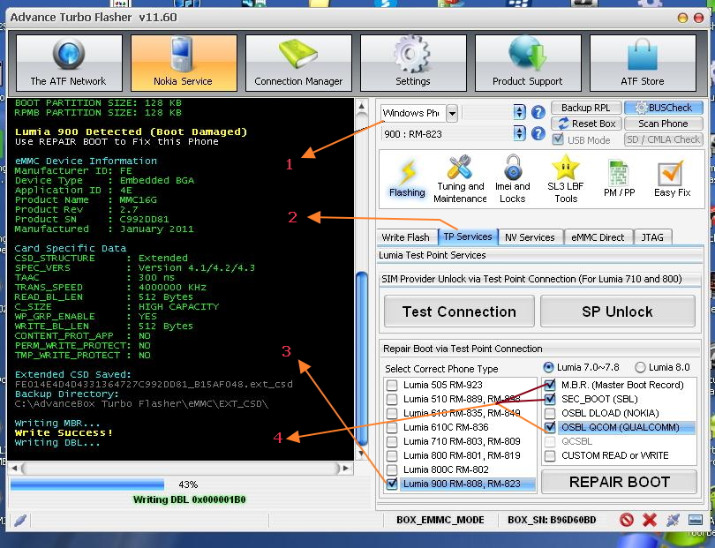This screenshot has height=548, width=715.
Task: Click help icon beside platform dropdown
Action: (538, 112)
